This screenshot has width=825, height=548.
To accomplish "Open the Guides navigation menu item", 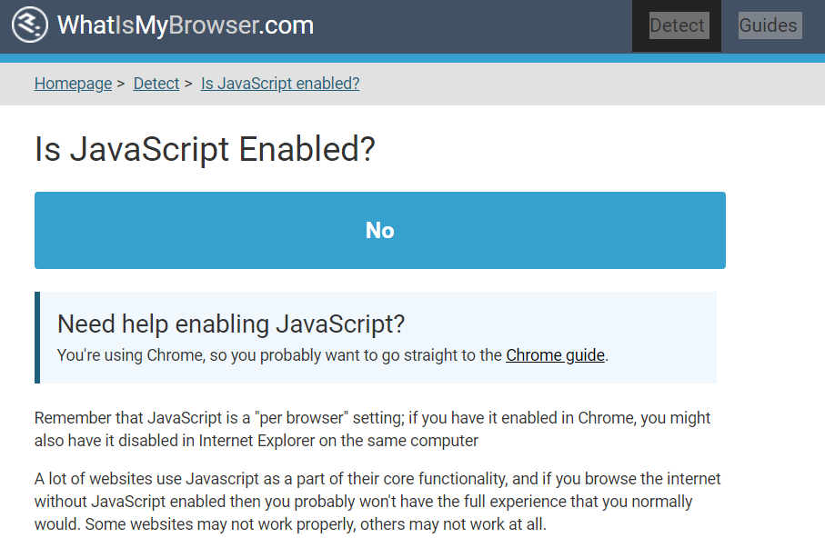I will coord(768,25).
